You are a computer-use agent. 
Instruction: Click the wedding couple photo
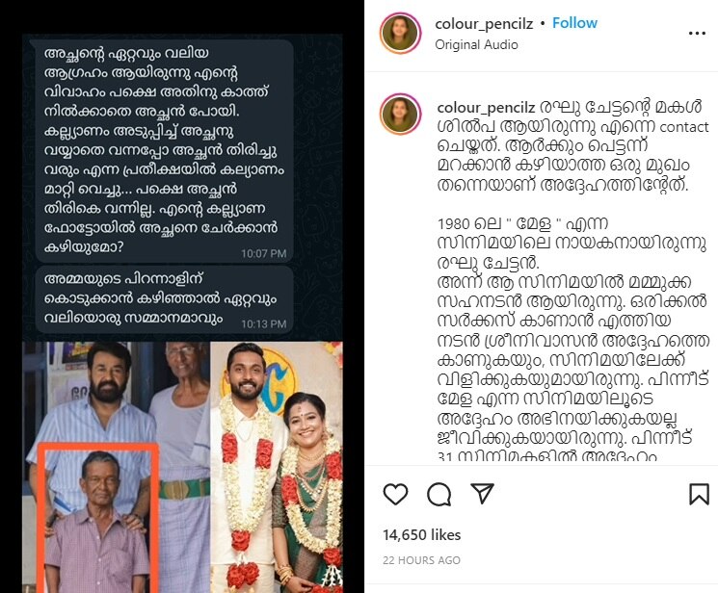[277, 467]
